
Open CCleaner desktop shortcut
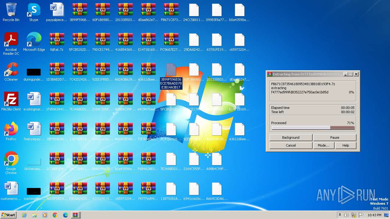click(x=11, y=72)
